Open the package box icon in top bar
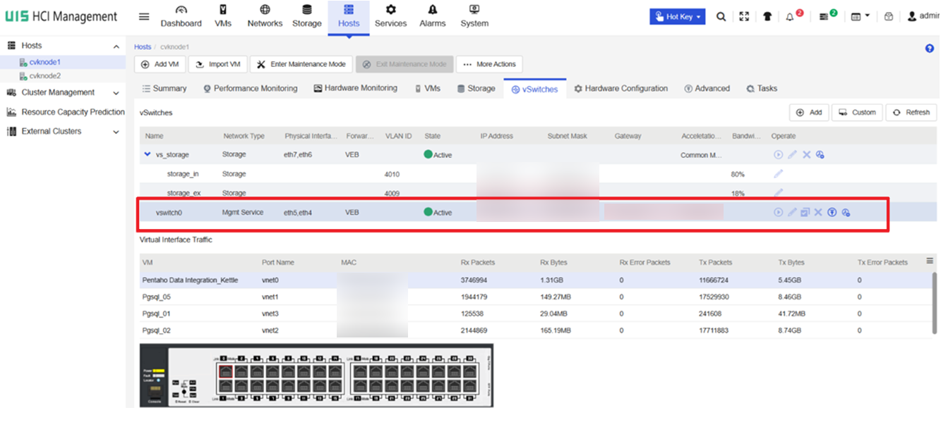Screen dimensions: 941x422 (x=889, y=17)
